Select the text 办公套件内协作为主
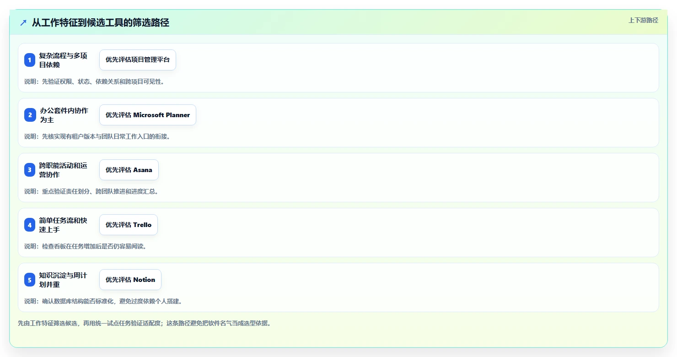 pyautogui.click(x=63, y=115)
